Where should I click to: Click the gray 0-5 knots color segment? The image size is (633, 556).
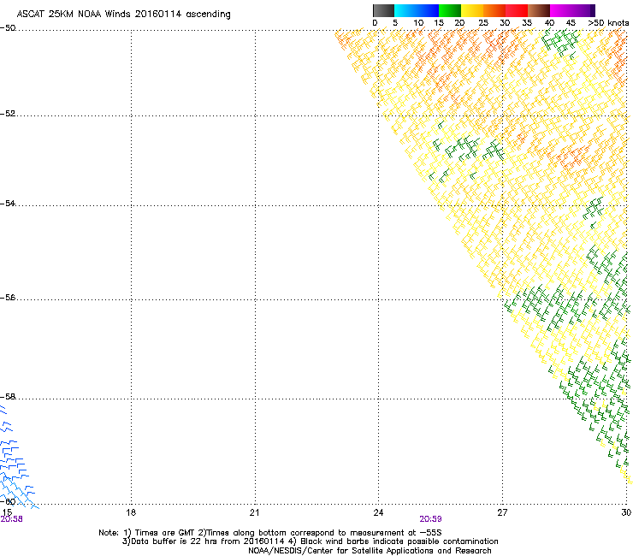[383, 10]
